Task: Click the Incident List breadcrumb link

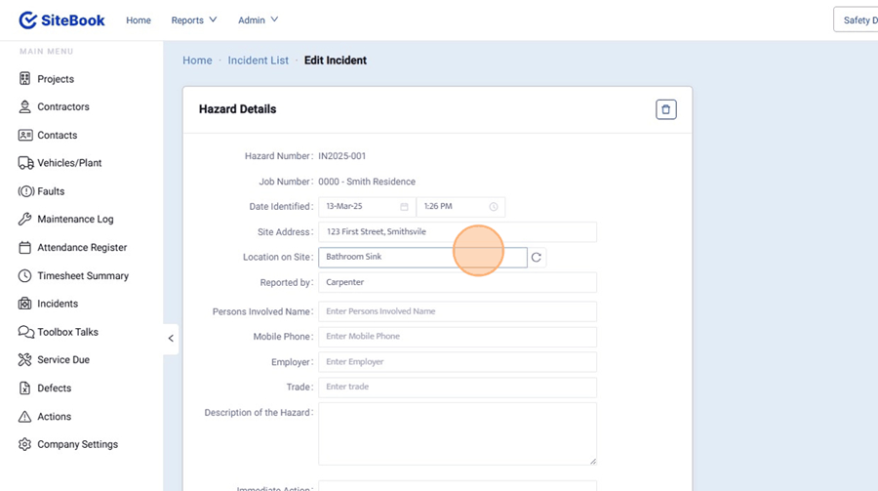Action: point(259,61)
